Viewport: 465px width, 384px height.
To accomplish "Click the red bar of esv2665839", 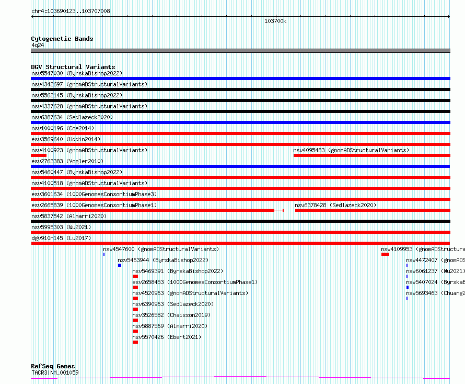I will 153,210.
